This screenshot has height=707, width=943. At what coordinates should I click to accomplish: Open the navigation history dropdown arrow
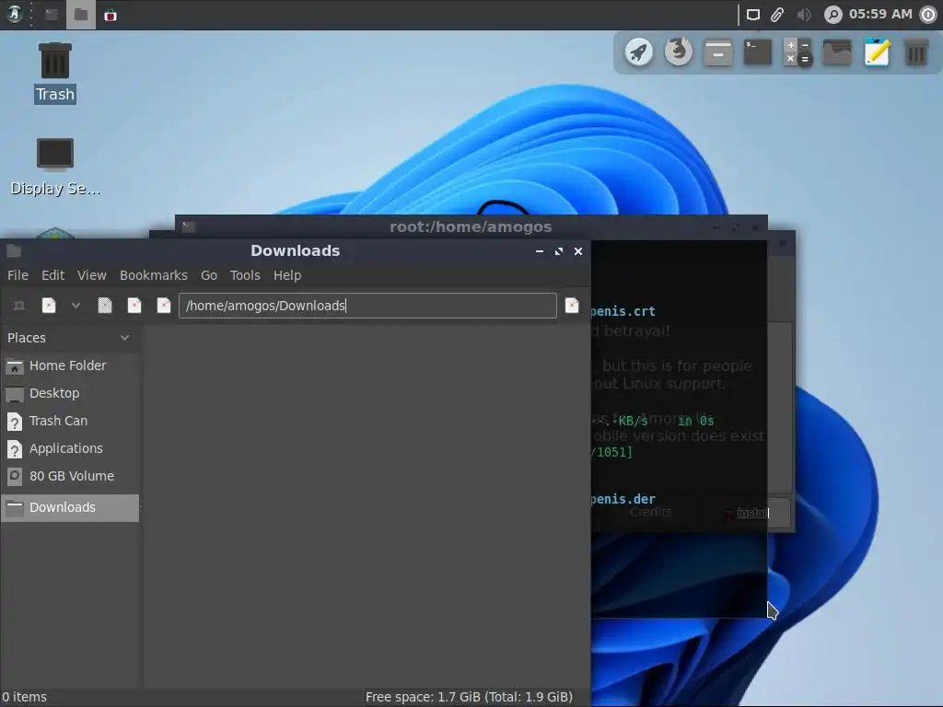(76, 306)
